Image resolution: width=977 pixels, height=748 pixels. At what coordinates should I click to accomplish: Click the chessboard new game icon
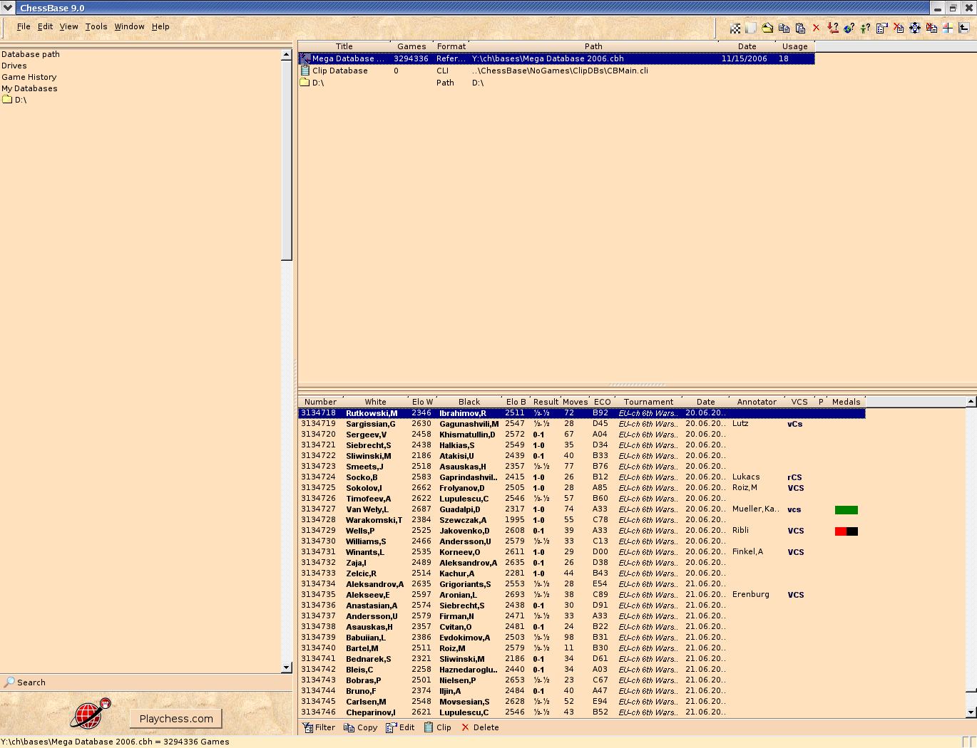coord(735,28)
